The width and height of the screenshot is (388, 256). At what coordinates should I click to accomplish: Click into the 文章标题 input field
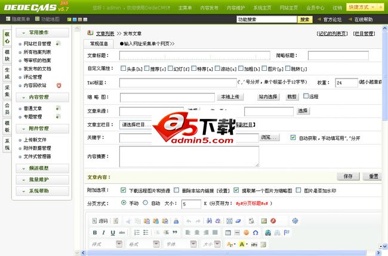[195, 55]
